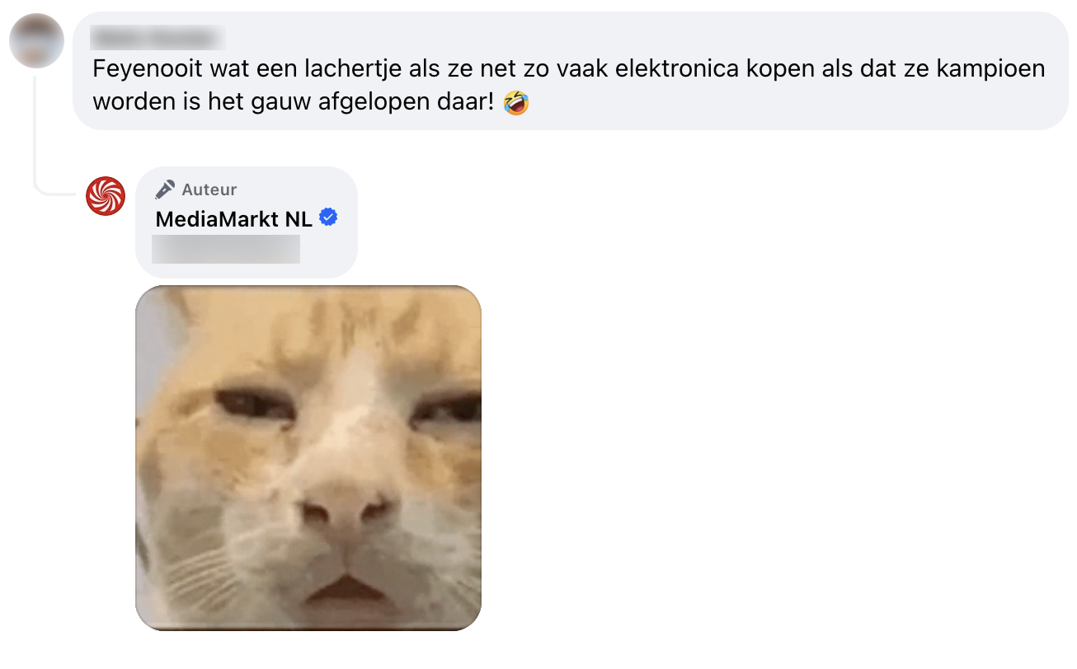Image resolution: width=1077 pixels, height=669 pixels.
Task: Click the blurred text under MediaMarkt NL
Action: [227, 249]
